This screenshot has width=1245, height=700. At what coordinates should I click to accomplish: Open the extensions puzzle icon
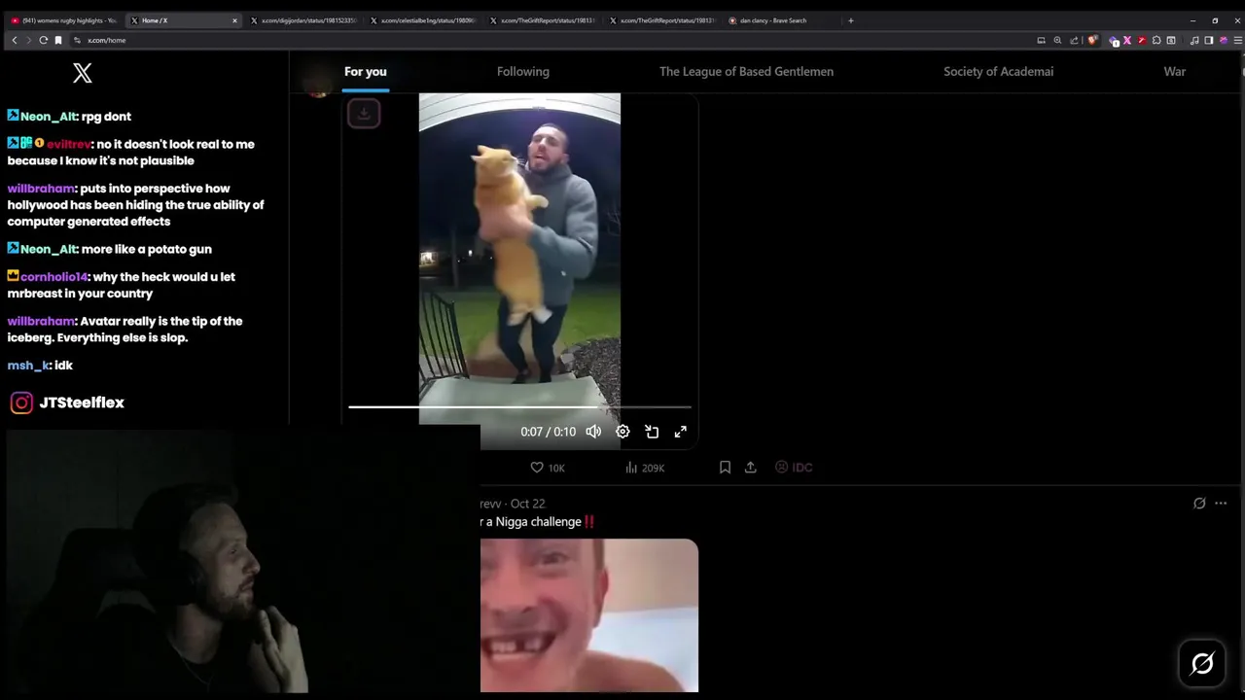(x=1156, y=40)
